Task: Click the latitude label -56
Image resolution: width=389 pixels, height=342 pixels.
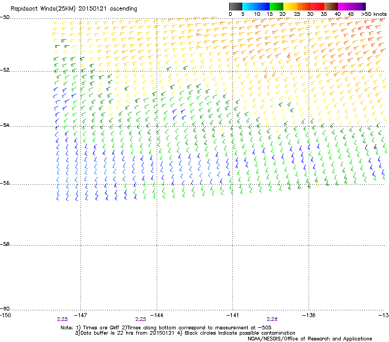Action: point(5,183)
